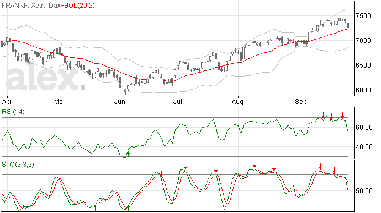Click the STO(9,3,3) panel label
Viewport: 381px width, 213px height.
pyautogui.click(x=18, y=165)
